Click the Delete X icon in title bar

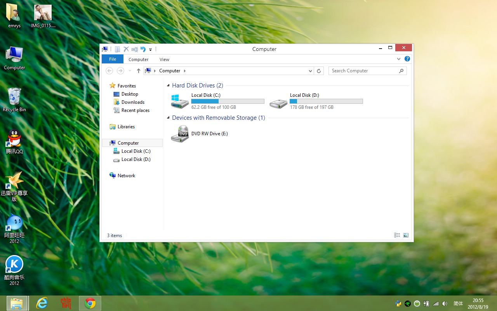tap(126, 49)
